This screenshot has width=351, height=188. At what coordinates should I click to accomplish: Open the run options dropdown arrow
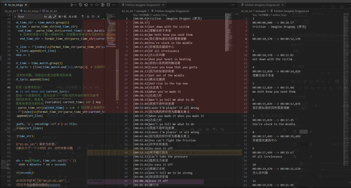pyautogui.click(x=75, y=5)
